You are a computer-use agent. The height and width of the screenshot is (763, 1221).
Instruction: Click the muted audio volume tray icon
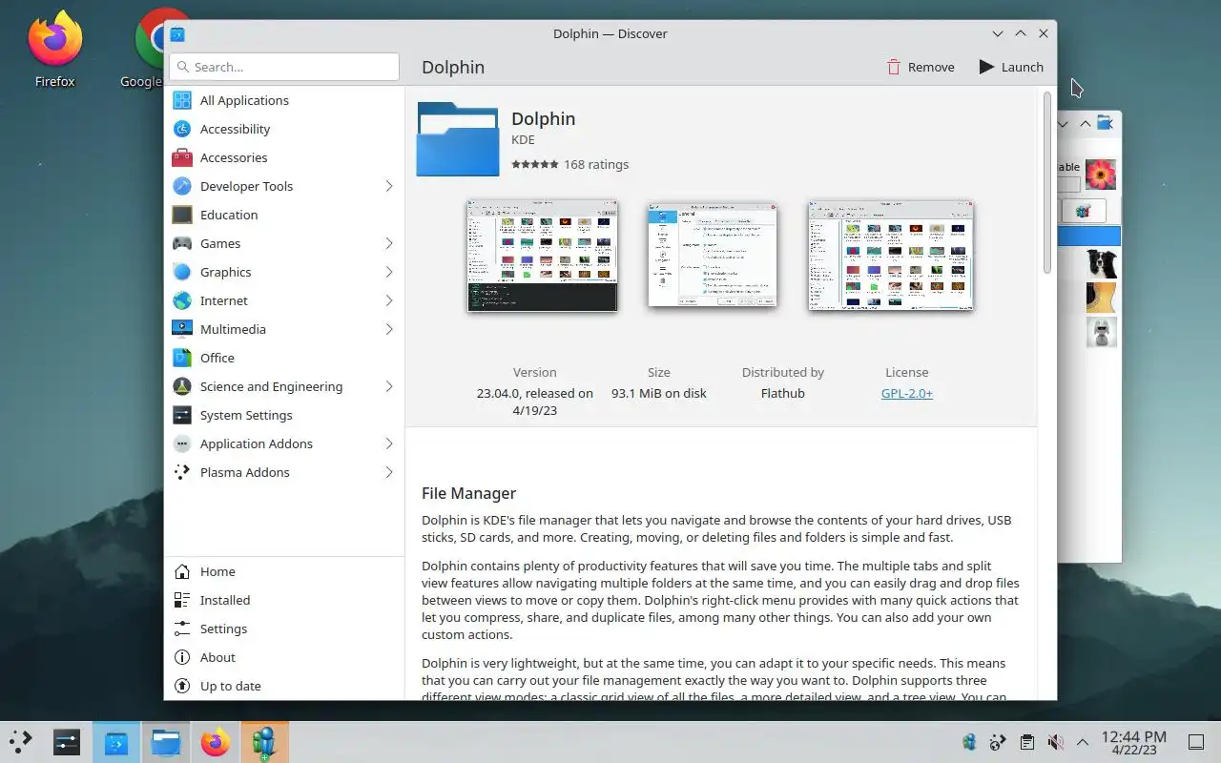1055,742
